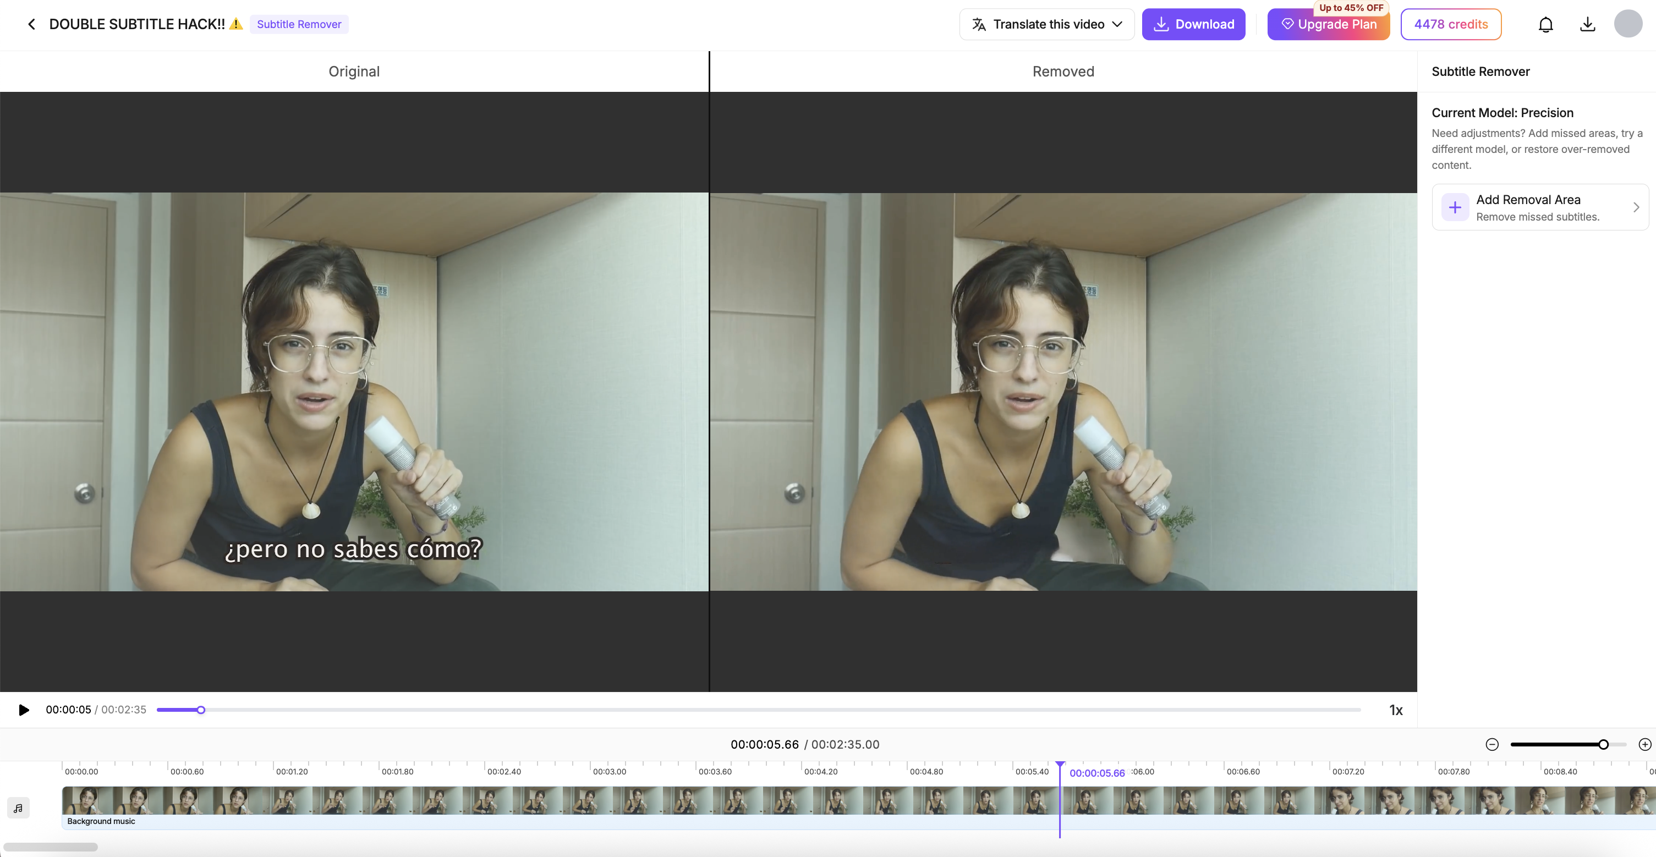This screenshot has height=857, width=1656.
Task: Click the plus icon in Add Removal Area
Action: pyautogui.click(x=1455, y=207)
